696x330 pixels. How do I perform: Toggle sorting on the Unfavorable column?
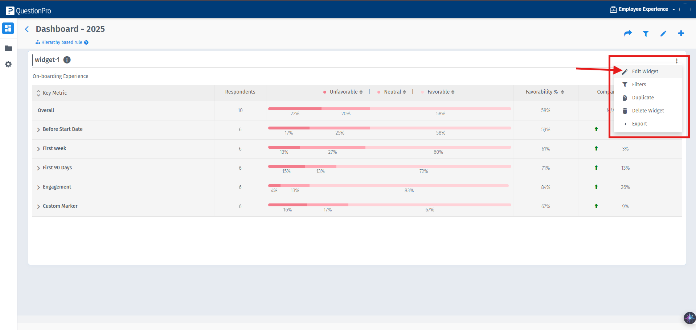(361, 92)
